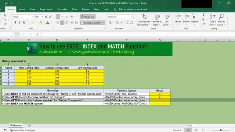Click Accessibility: Investigate in status bar
The width and height of the screenshot is (235, 132).
tap(22, 130)
